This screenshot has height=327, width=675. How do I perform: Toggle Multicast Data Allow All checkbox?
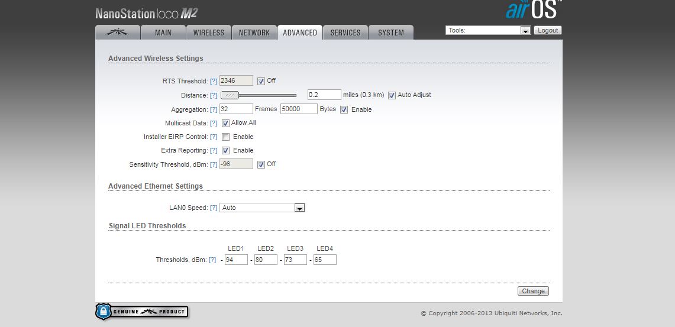point(225,123)
